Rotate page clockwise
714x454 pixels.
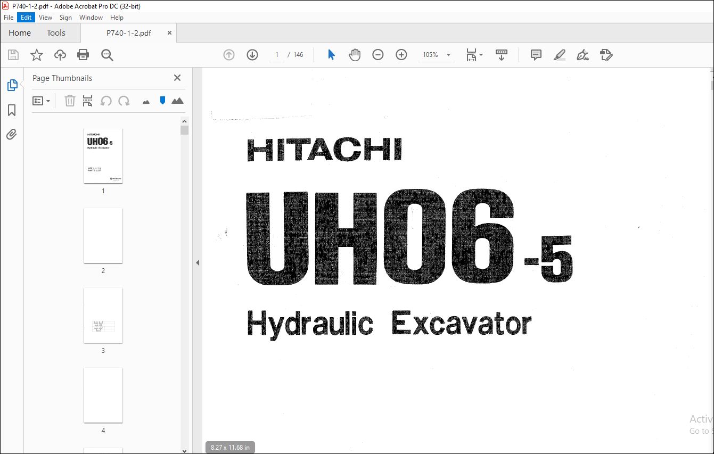[124, 101]
